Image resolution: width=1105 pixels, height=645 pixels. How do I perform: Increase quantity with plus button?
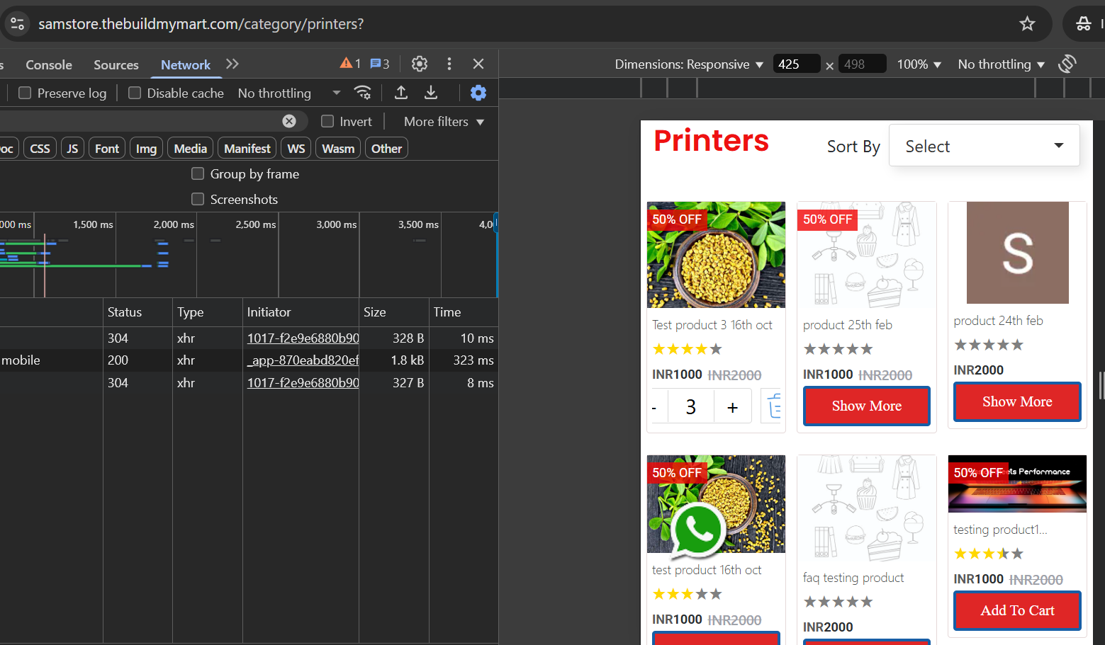point(733,407)
